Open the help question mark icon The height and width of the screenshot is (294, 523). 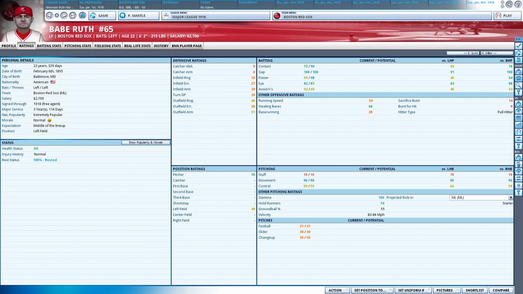pos(517,4)
